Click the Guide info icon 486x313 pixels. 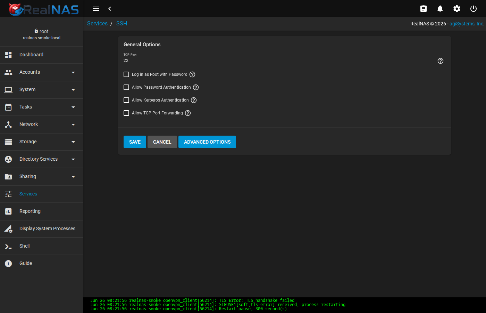[8, 264]
